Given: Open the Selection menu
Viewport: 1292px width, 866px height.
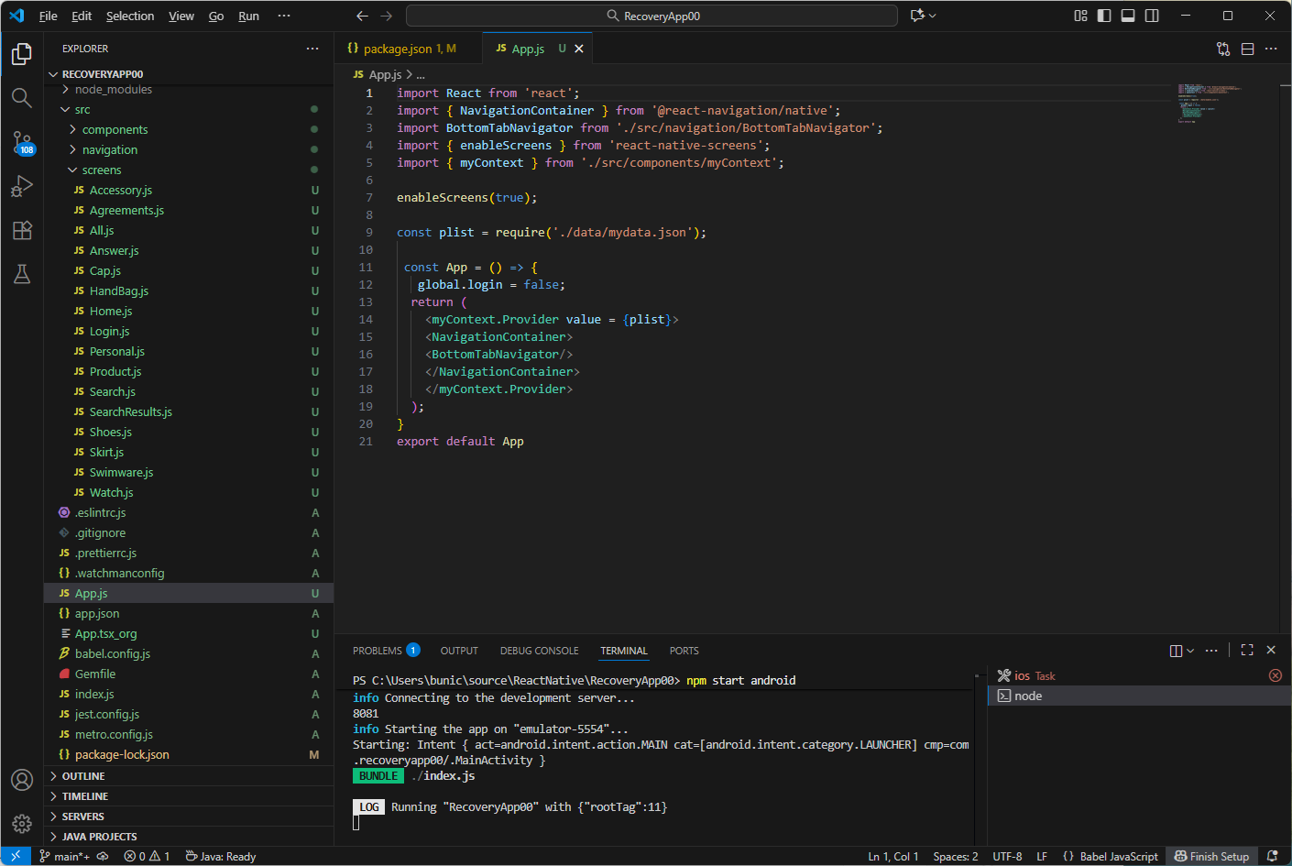Looking at the screenshot, I should pyautogui.click(x=130, y=16).
